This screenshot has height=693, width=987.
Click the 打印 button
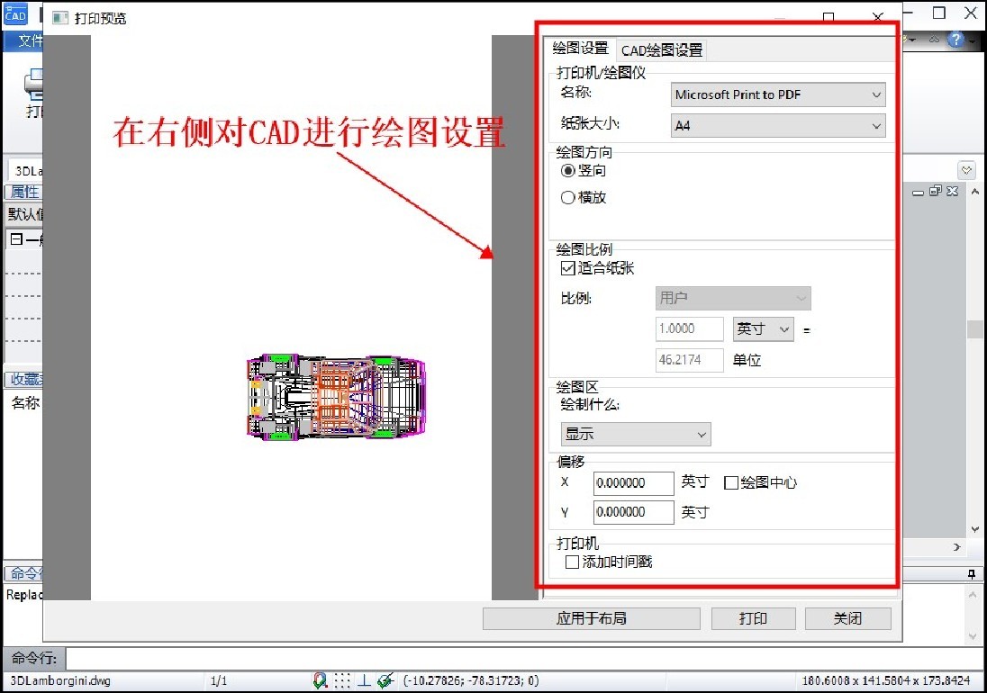753,618
